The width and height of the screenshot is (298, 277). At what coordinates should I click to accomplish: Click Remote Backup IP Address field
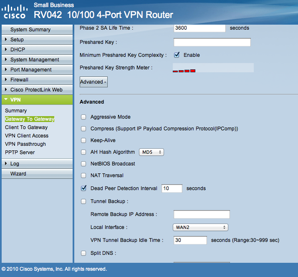202,214
